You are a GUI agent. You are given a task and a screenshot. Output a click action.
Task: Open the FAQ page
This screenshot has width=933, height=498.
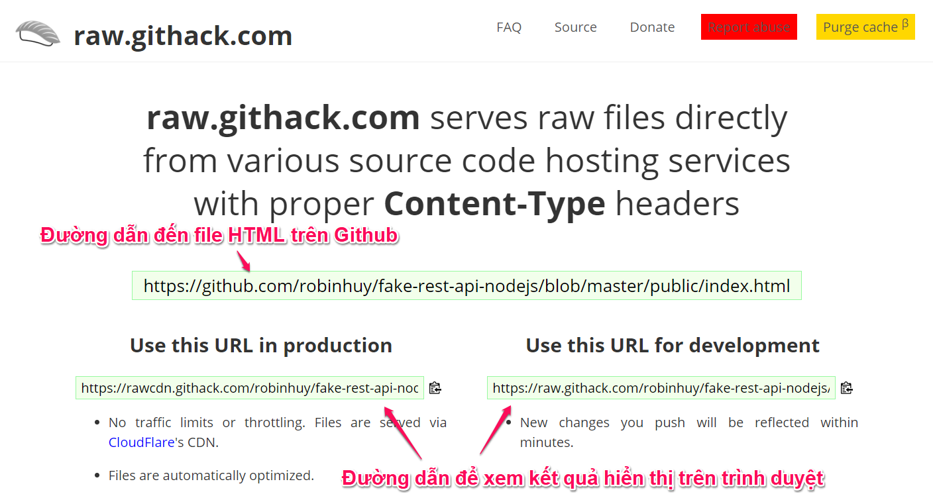[x=509, y=27]
